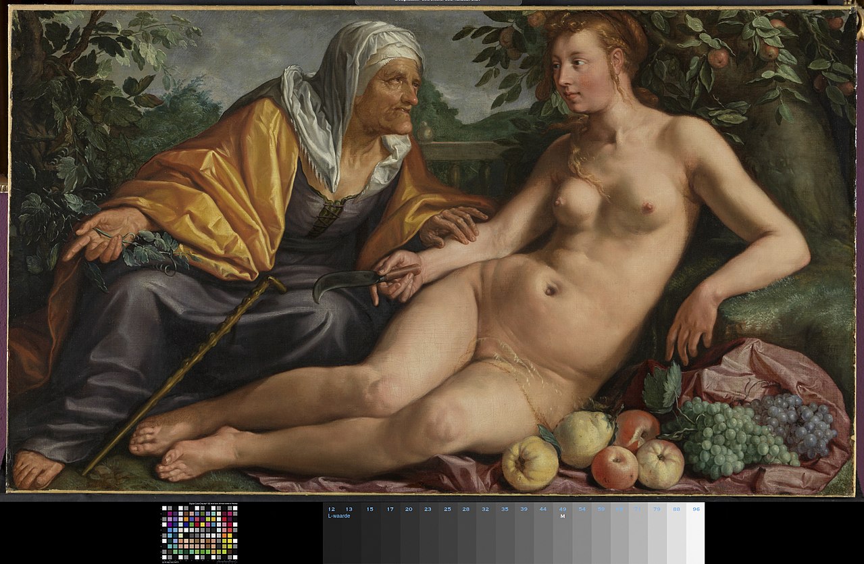Click the grayscale patch labeled 12
Viewport: 864px width, 564px height.
pyautogui.click(x=332, y=533)
